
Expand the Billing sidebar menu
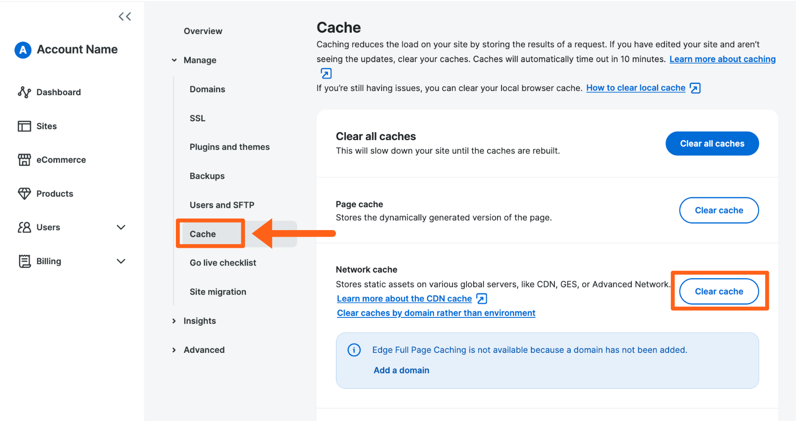(x=121, y=261)
